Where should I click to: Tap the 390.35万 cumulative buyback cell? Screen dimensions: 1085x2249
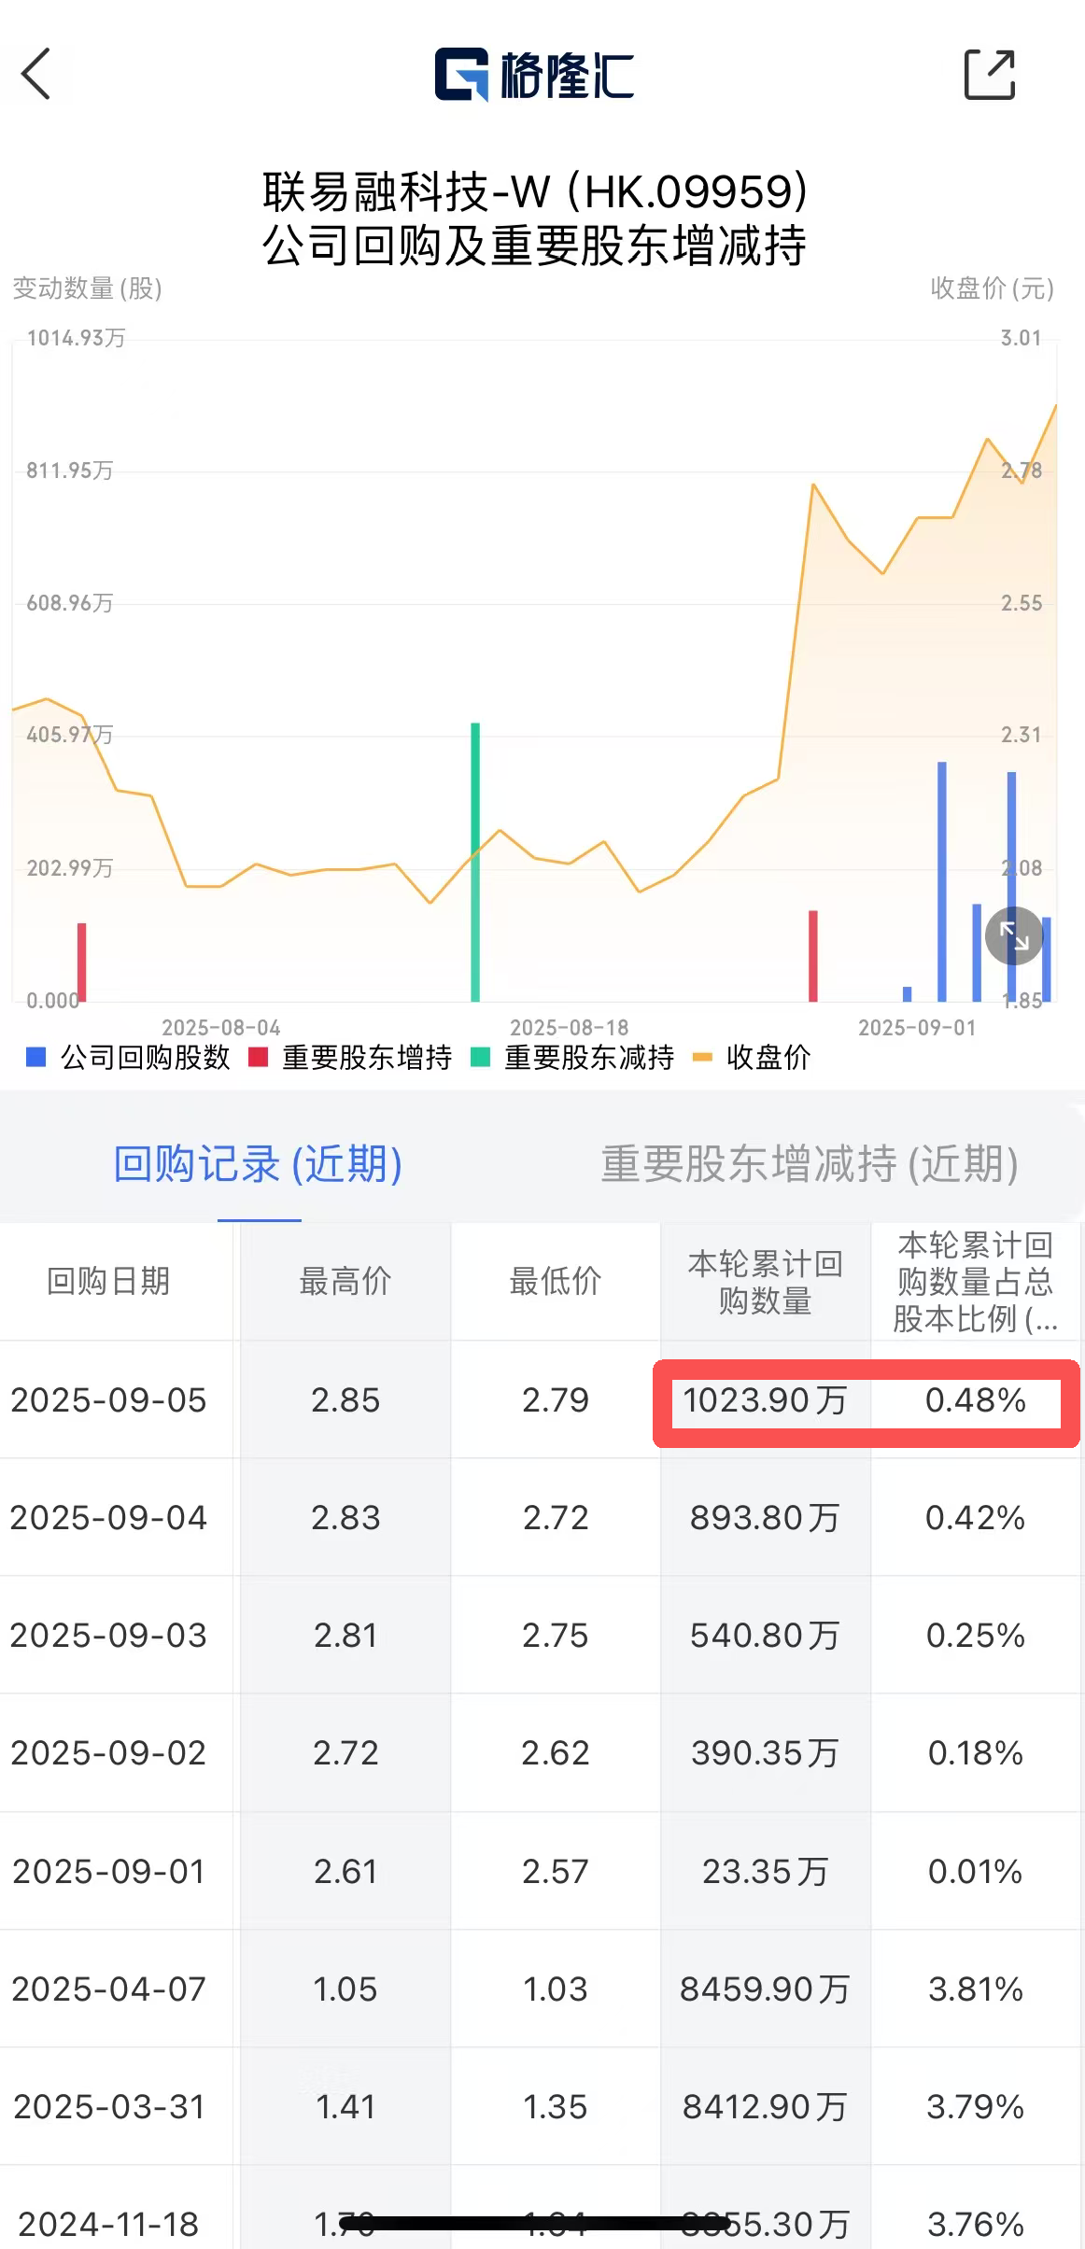pyautogui.click(x=766, y=1753)
